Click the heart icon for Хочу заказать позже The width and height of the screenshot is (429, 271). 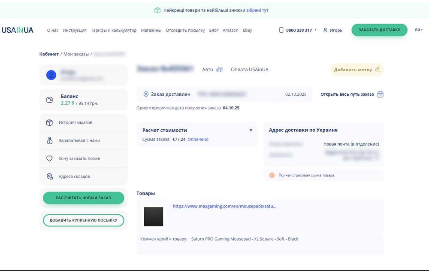pos(49,158)
